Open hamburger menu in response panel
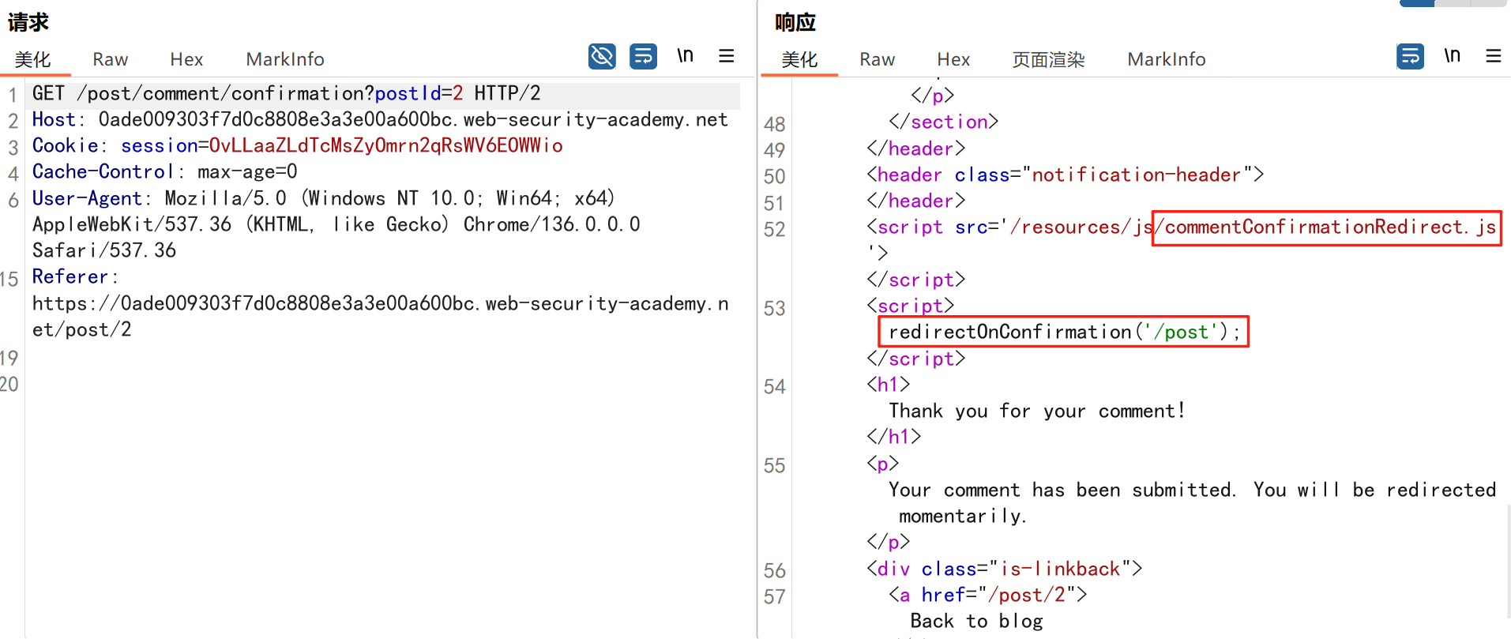This screenshot has height=639, width=1511. click(1494, 55)
